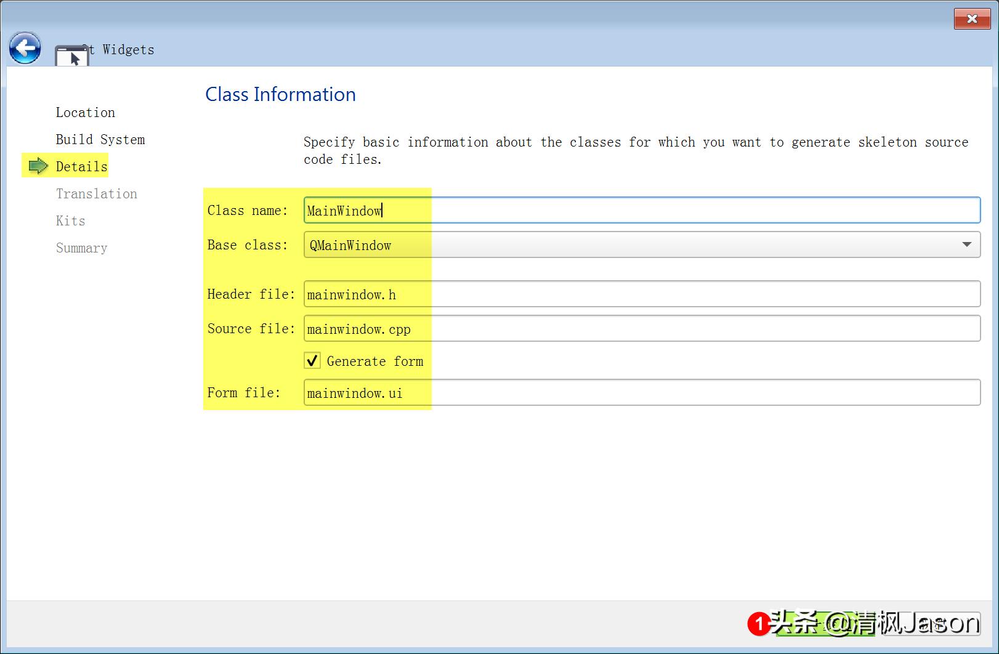Viewport: 999px width, 654px height.
Task: Click the red numbered badge at bottom right
Action: (759, 624)
